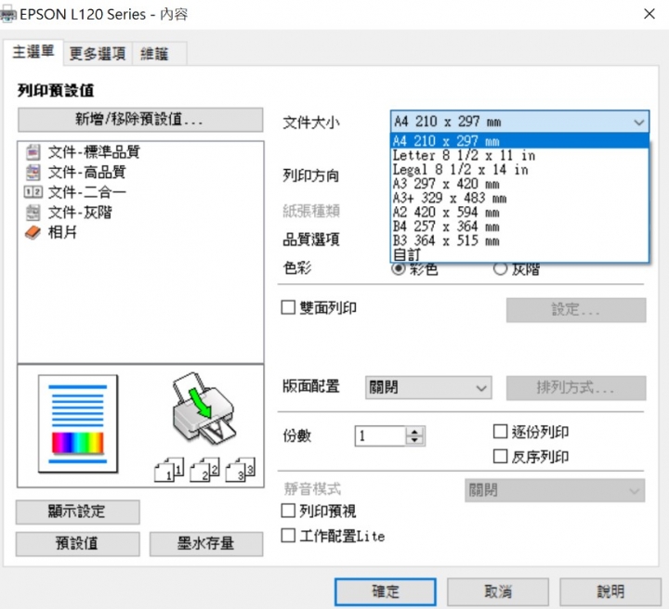669x609 pixels.
Task: Select 文件-二合一 preset
Action: pyautogui.click(x=86, y=192)
